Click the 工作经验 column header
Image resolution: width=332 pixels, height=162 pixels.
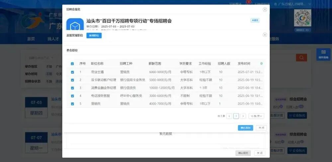tap(205, 63)
